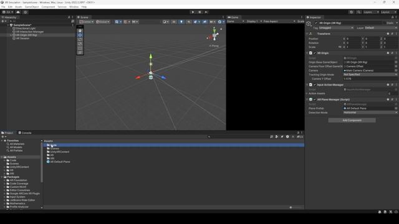Viewport: 399px width, 224px height.
Task: Open the Detection Mode dropdown
Action: tap(370, 113)
